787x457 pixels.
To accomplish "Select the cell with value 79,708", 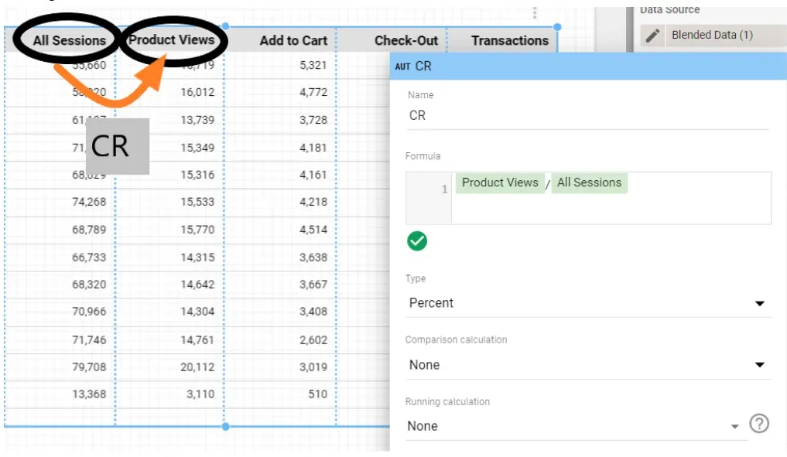I will [89, 367].
